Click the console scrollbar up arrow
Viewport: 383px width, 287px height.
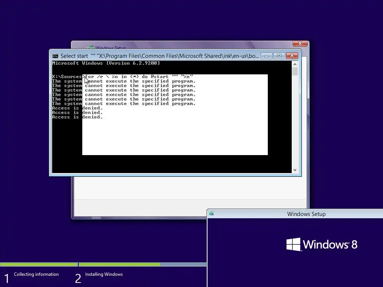pos(295,64)
